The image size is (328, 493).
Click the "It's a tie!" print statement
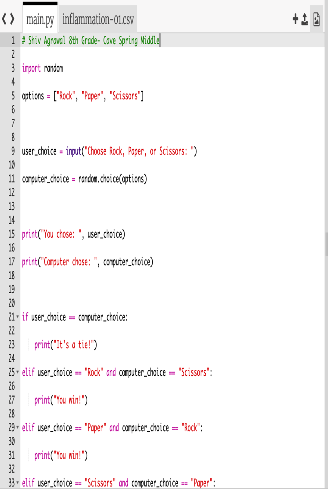65,345
